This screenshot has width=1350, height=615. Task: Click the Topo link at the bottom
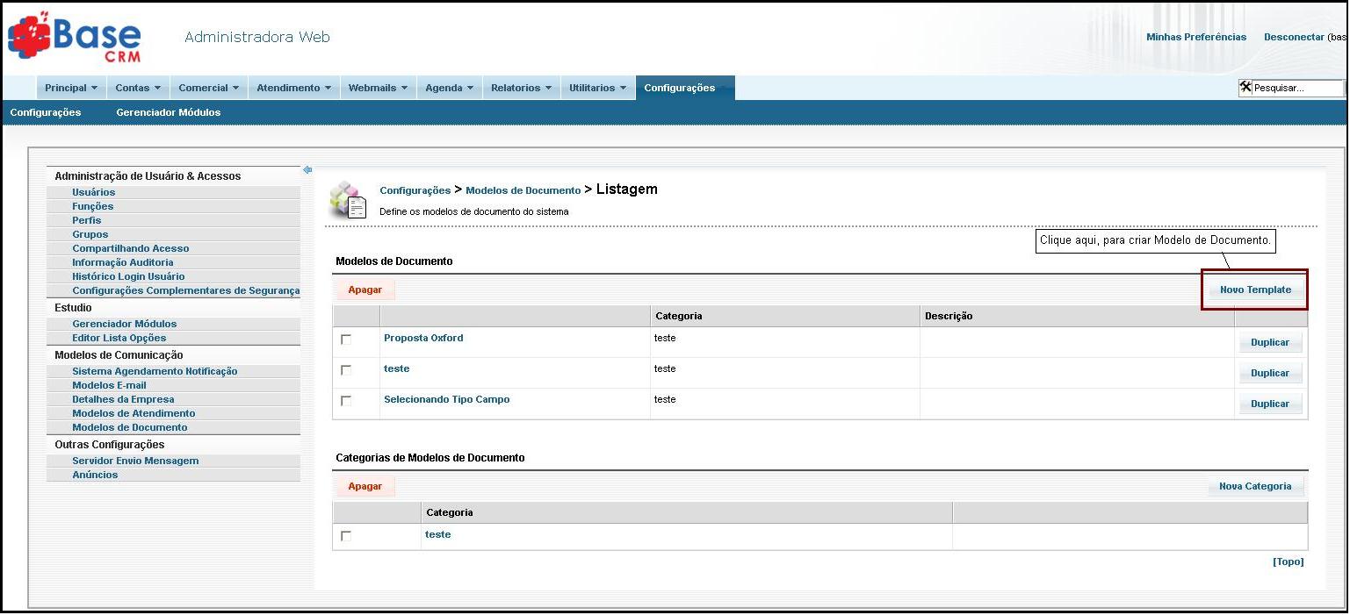coord(1288,561)
